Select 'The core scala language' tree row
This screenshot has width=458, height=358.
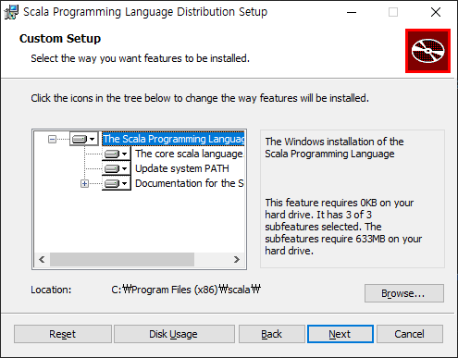click(190, 154)
